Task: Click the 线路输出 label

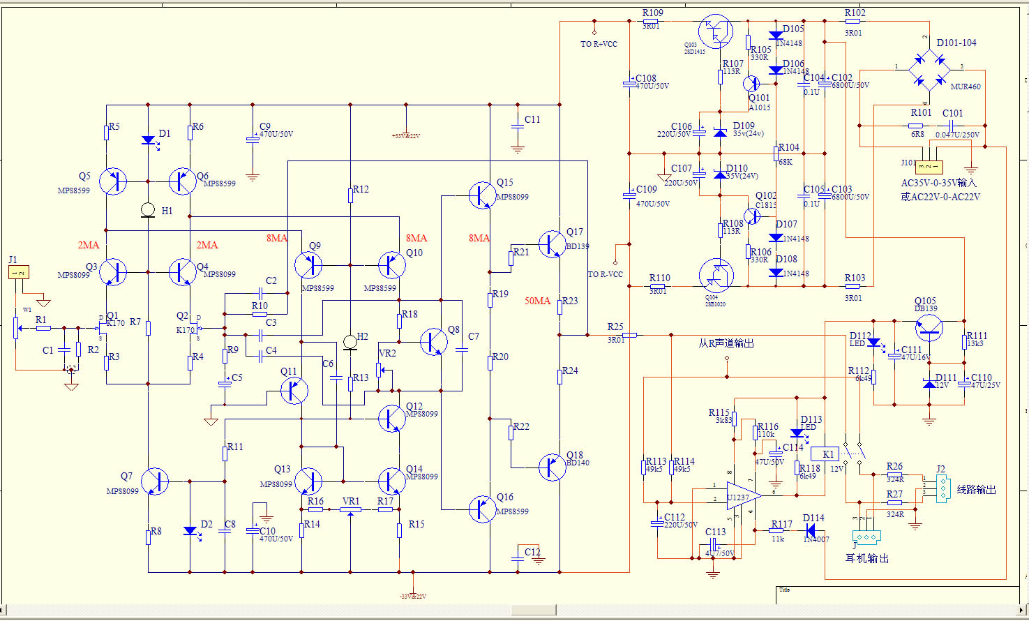Action: (976, 490)
